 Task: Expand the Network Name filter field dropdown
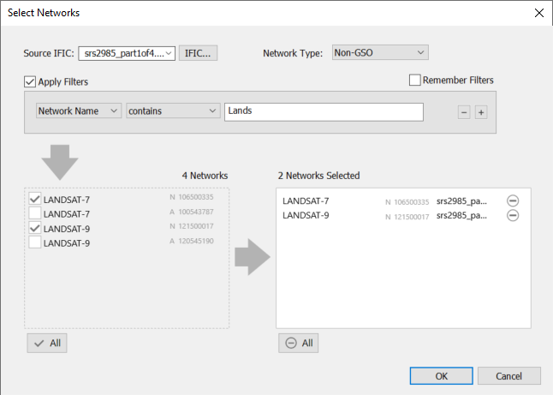pos(79,111)
